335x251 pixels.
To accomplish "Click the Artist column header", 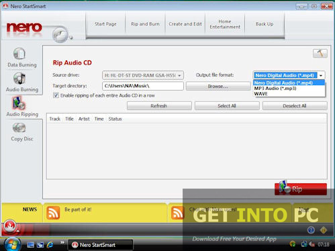I will point(84,119).
